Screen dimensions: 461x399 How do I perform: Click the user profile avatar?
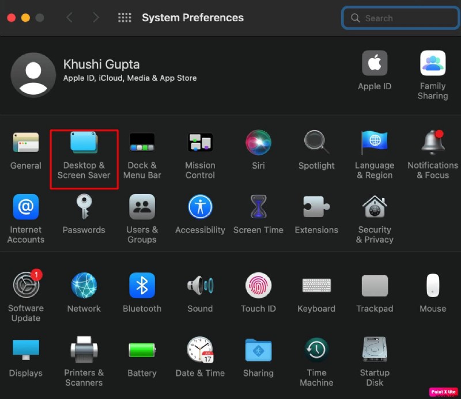pyautogui.click(x=33, y=75)
